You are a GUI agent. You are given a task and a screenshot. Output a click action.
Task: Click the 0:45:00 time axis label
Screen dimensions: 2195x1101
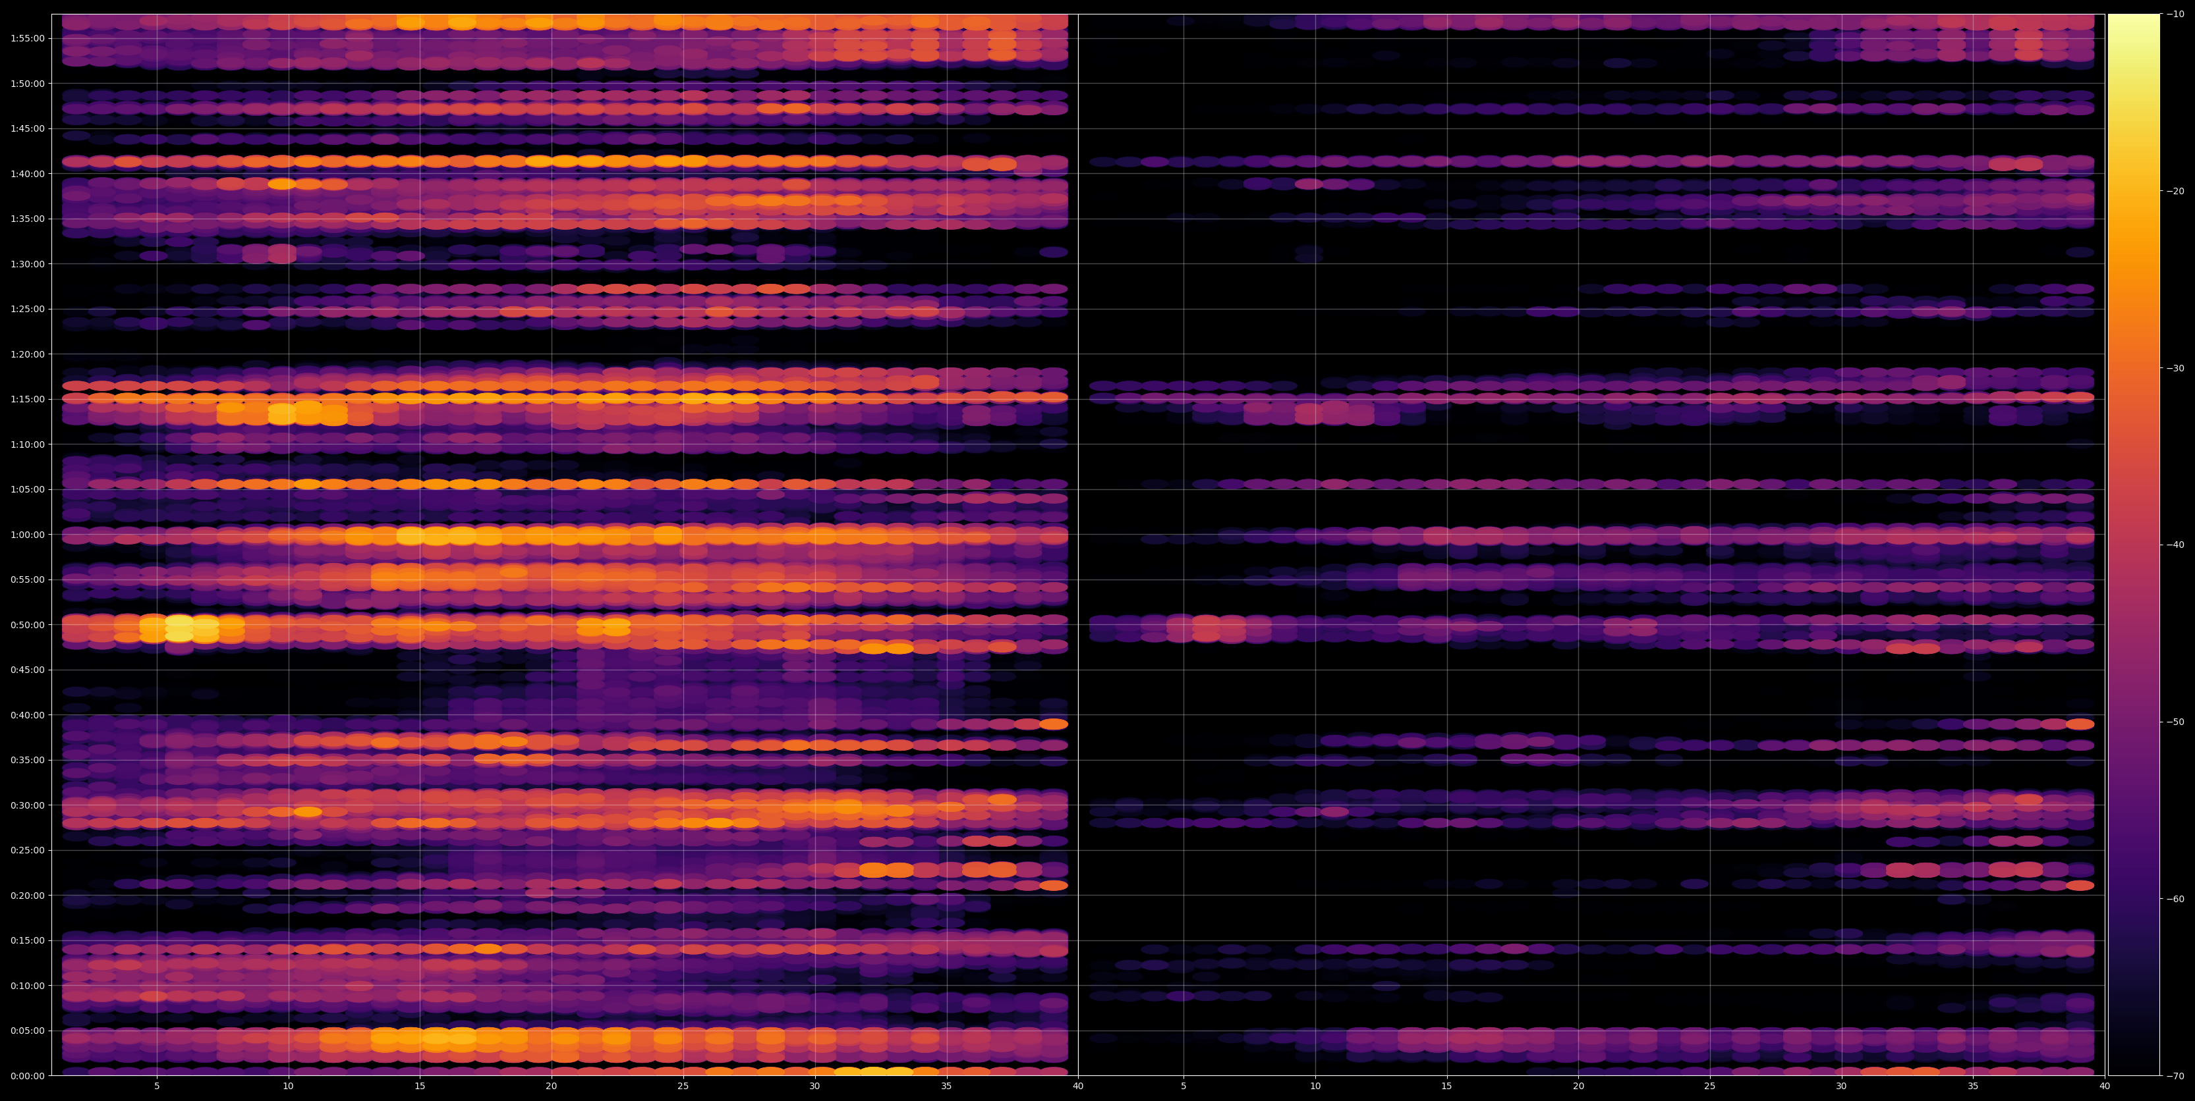tap(27, 669)
